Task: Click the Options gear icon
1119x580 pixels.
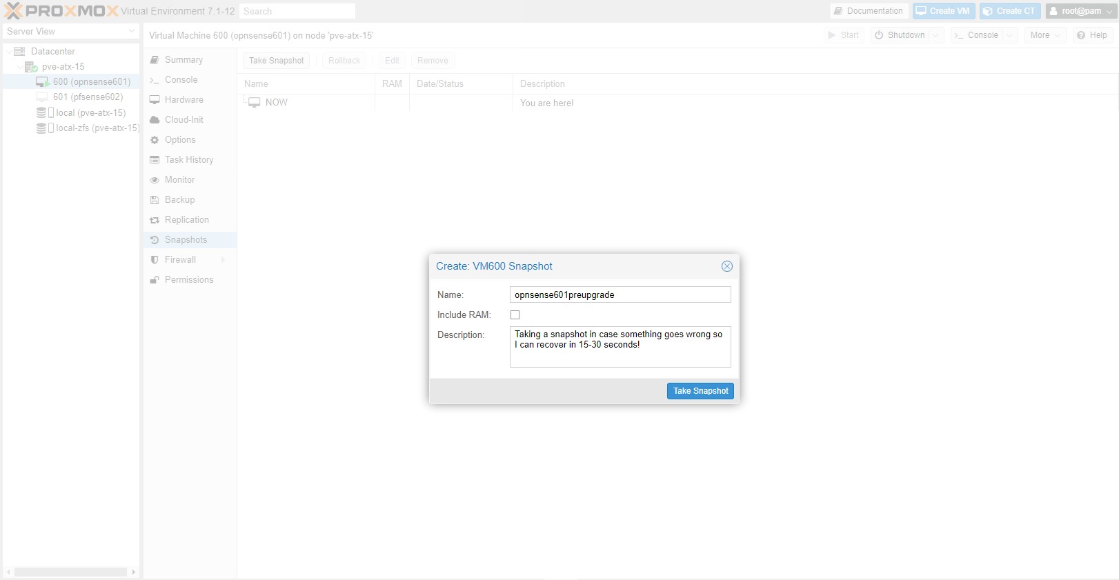Action: click(155, 140)
